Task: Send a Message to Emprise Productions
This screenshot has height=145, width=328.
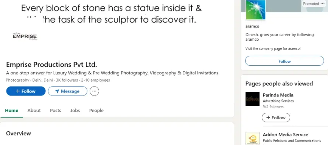Action: pos(68,91)
